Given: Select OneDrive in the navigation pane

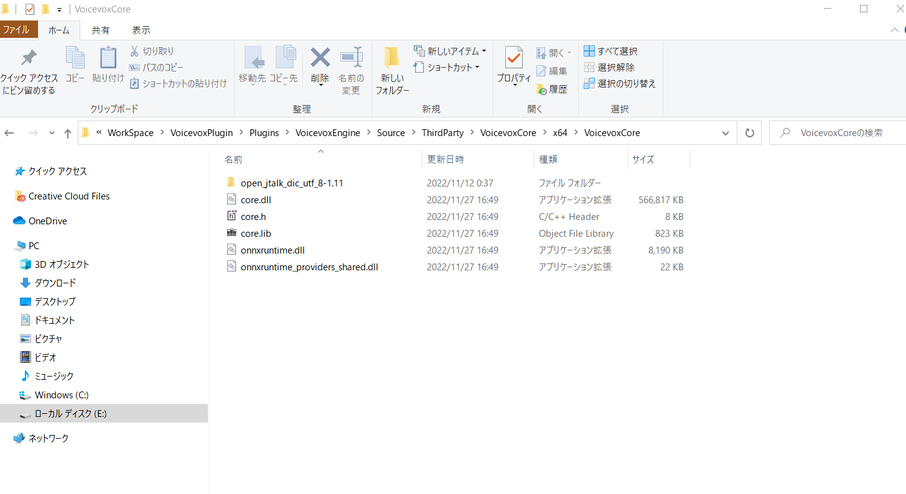Looking at the screenshot, I should 40,221.
